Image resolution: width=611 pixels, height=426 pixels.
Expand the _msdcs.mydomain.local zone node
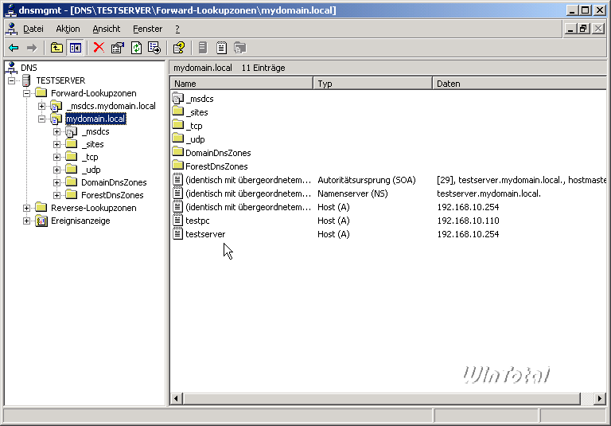tap(42, 106)
